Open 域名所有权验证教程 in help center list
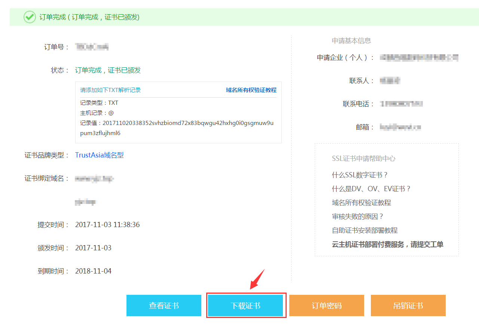The height and width of the screenshot is (327, 479). point(361,203)
